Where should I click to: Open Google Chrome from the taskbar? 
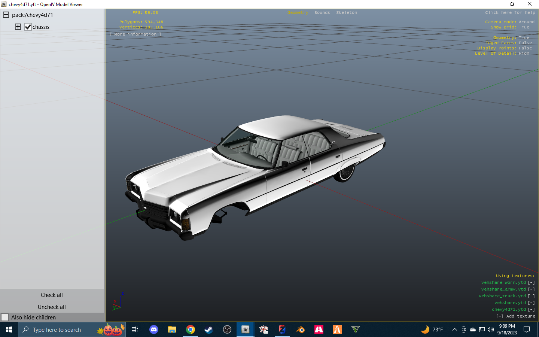pyautogui.click(x=191, y=330)
